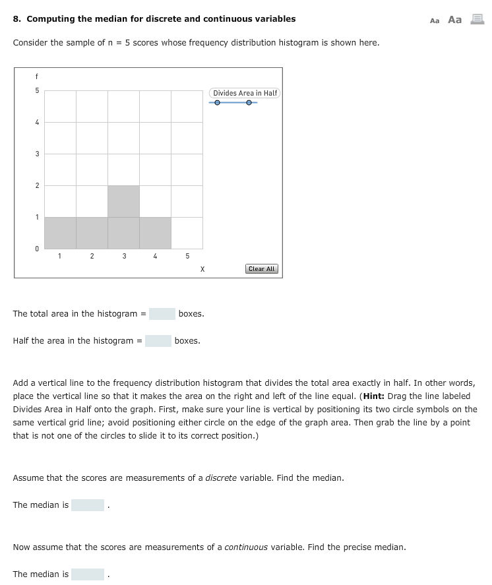This screenshot has height=585, width=492.
Task: Click the f label on the vertical axis
Action: 38,77
